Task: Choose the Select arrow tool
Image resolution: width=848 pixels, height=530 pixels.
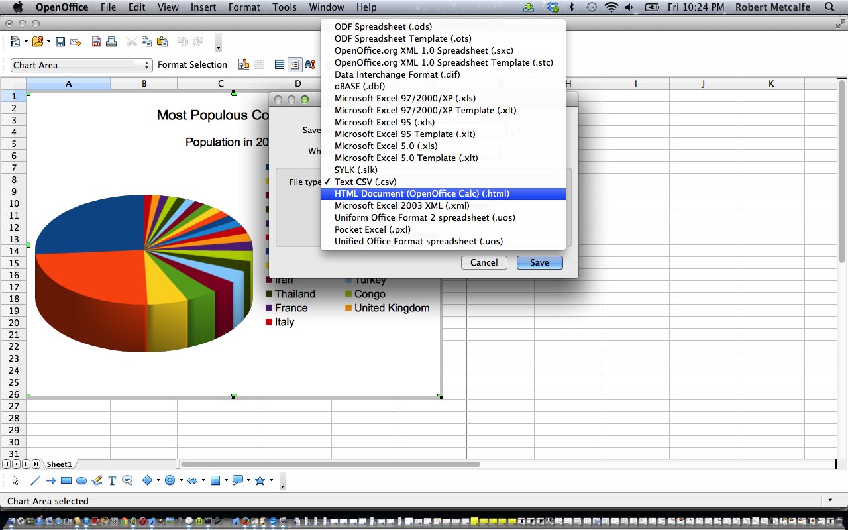Action: click(x=15, y=480)
